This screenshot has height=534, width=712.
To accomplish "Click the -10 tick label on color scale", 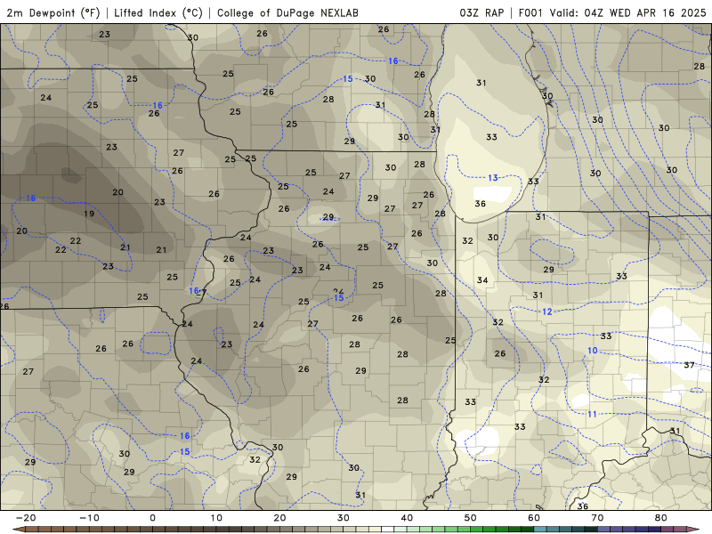I will 89,518.
